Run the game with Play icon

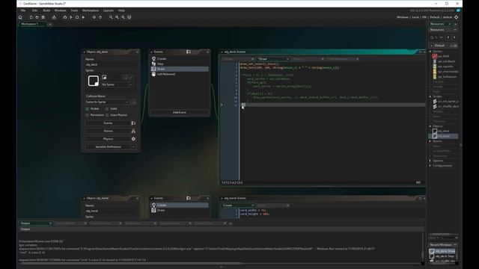click(71, 17)
